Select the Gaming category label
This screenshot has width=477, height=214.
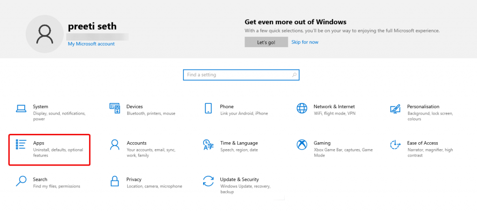click(x=322, y=143)
